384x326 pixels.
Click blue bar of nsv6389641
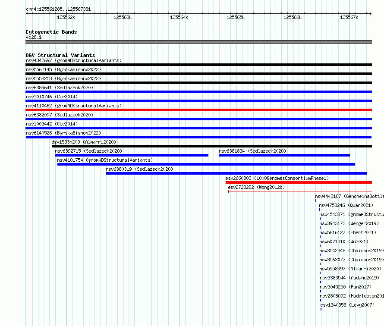(198, 92)
